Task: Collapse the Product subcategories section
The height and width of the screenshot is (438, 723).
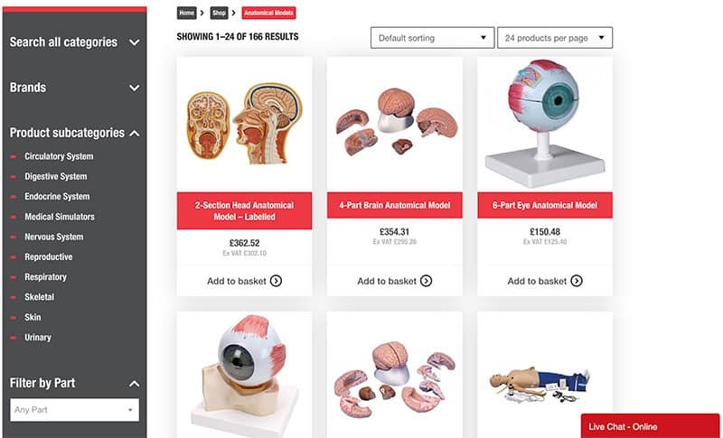Action: pyautogui.click(x=134, y=133)
